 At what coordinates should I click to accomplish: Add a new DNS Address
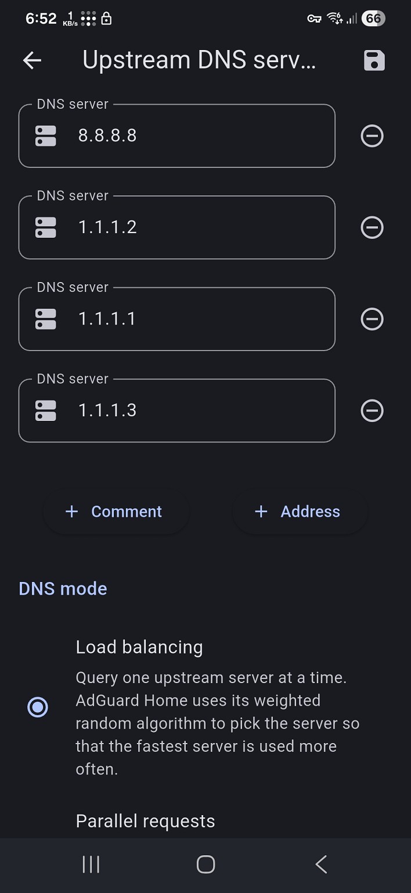point(299,512)
